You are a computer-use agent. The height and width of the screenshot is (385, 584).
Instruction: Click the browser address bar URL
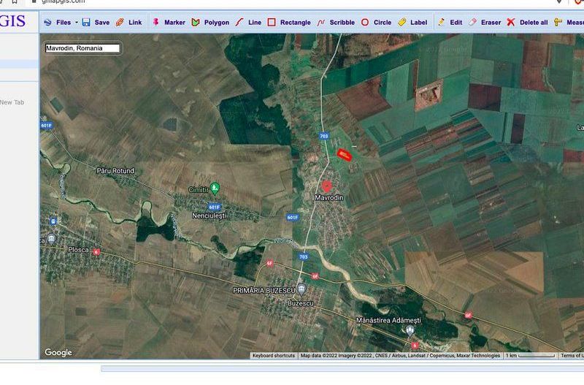[64, 2]
